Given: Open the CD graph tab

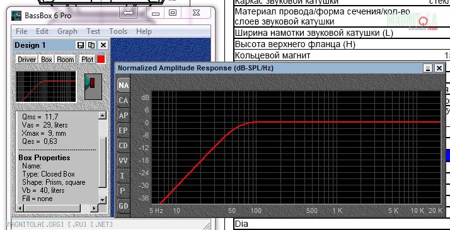Looking at the screenshot, I should (124, 146).
